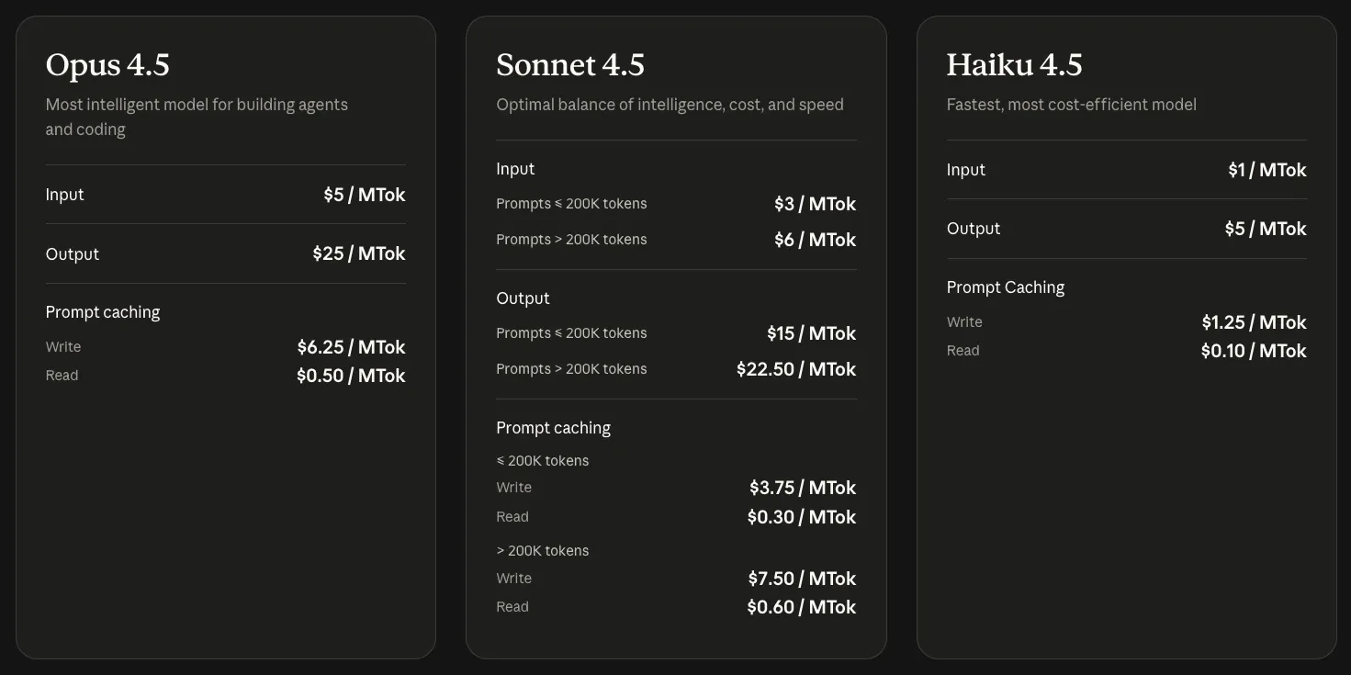1351x675 pixels.
Task: Select Sonnet $6 / MTok input price
Action: tap(815, 240)
